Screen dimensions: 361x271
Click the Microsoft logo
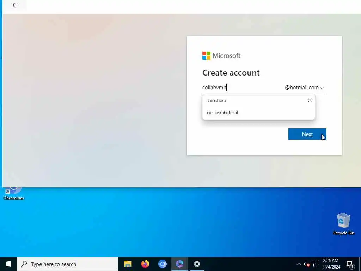coord(221,55)
